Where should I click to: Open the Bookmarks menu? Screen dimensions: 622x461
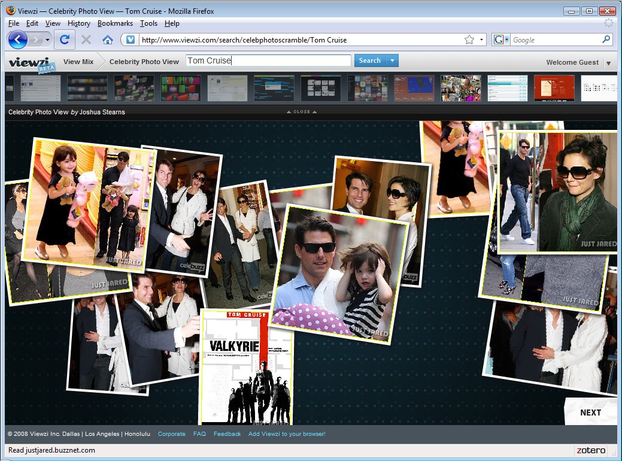click(x=115, y=23)
